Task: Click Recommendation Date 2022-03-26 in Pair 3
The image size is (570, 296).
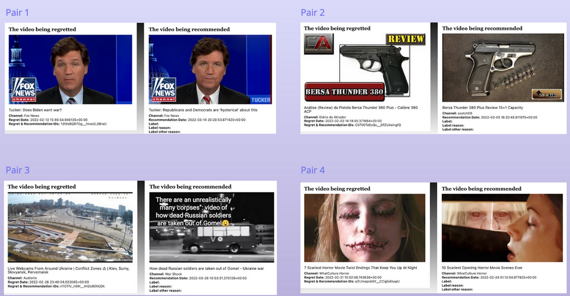Action: tap(198, 278)
